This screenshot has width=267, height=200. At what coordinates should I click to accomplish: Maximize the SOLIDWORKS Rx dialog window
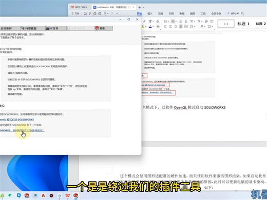(x=129, y=19)
